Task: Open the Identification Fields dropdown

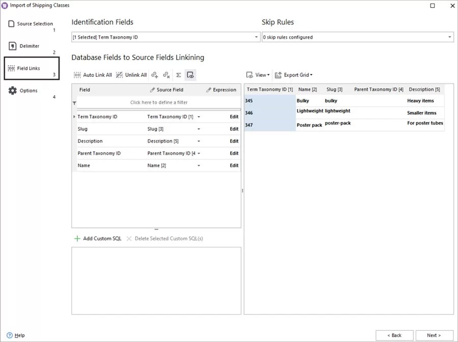Action: pyautogui.click(x=257, y=37)
